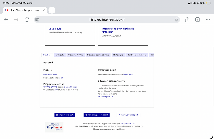214x140 pixels.
Task: Tap the microphone voice search icon
Action: 177,19
